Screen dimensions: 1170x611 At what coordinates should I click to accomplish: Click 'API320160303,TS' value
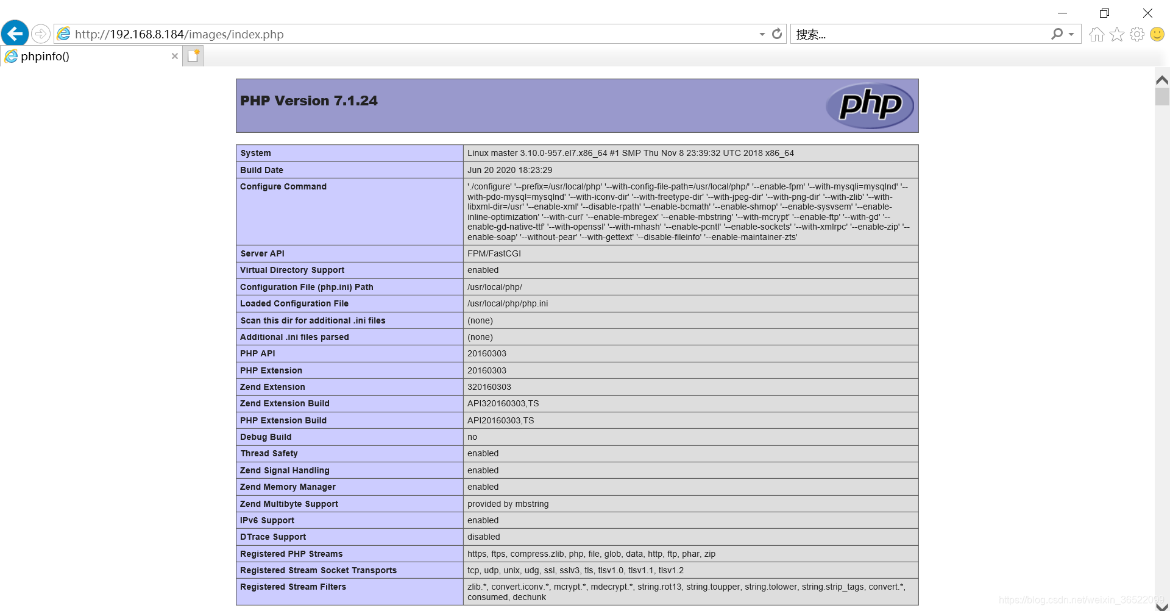503,403
